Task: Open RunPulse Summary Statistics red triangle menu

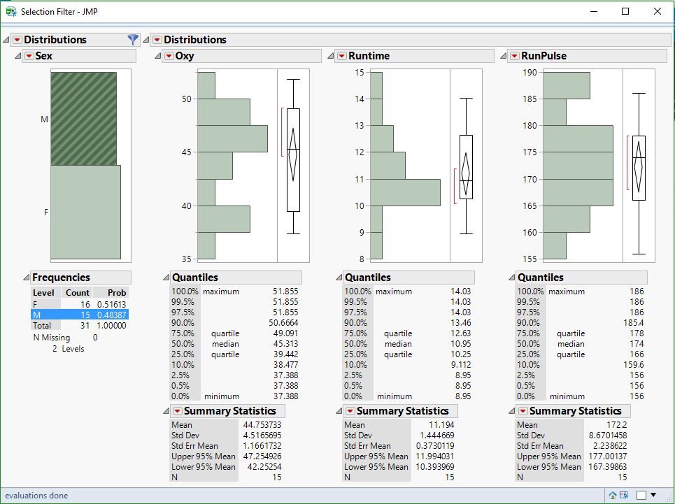Action: [523, 411]
